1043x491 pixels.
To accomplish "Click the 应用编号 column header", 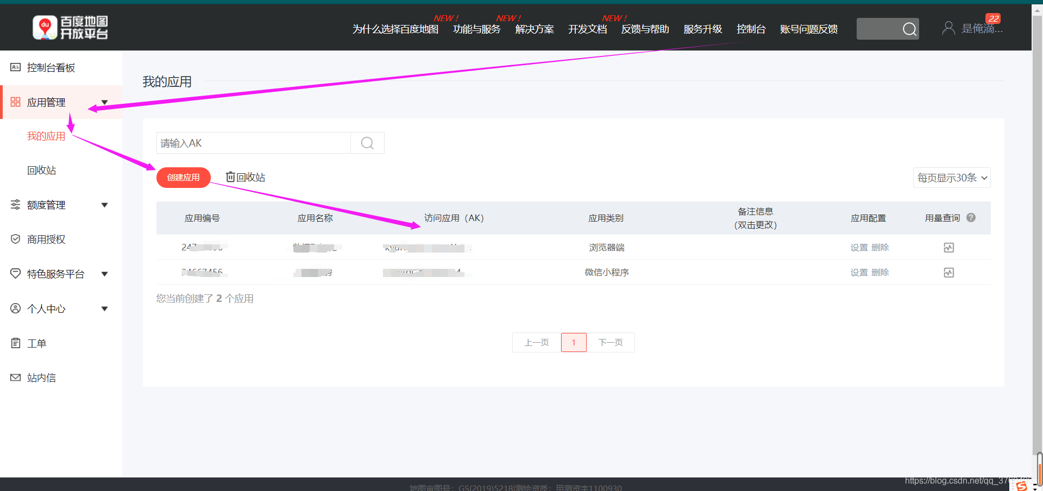I will 202,218.
